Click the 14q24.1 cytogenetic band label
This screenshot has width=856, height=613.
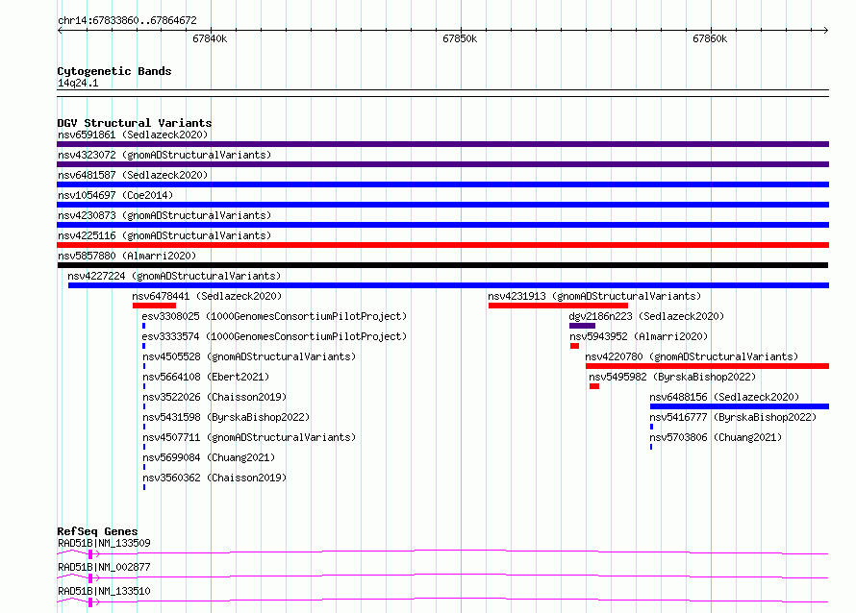click(78, 83)
